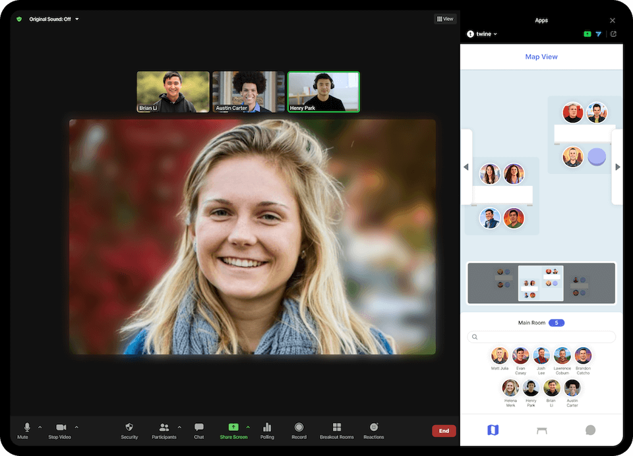Open the Chat panel
Viewport: 633px width, 456px height.
click(198, 428)
